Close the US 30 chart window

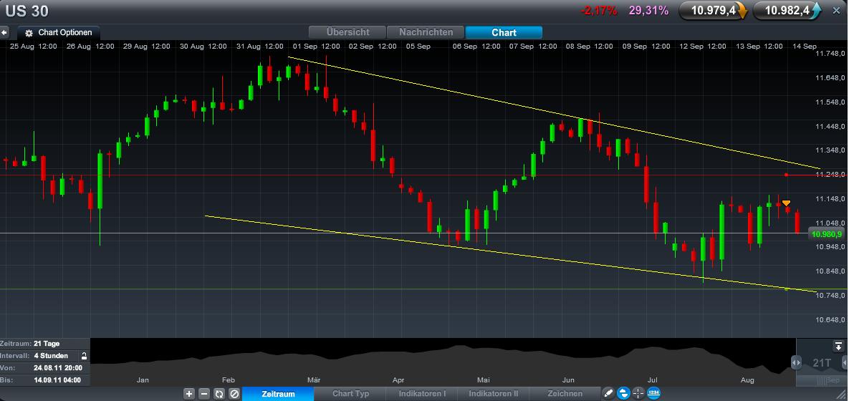pos(836,10)
